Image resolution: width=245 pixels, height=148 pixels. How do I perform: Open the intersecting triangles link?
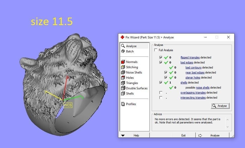[x=193, y=98]
